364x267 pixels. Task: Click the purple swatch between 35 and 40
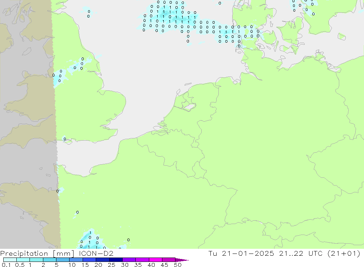(x=142, y=260)
